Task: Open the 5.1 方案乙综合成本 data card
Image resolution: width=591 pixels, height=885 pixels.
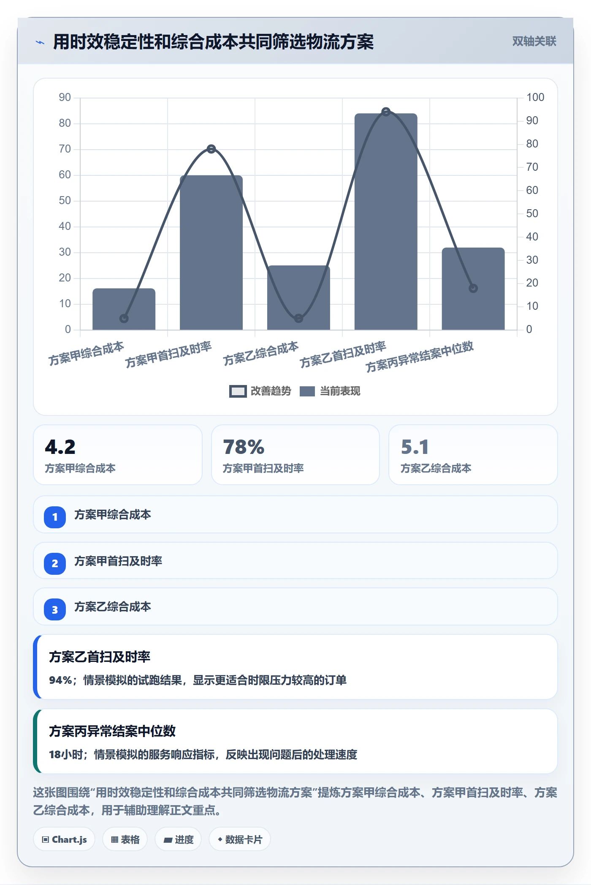Action: point(473,455)
